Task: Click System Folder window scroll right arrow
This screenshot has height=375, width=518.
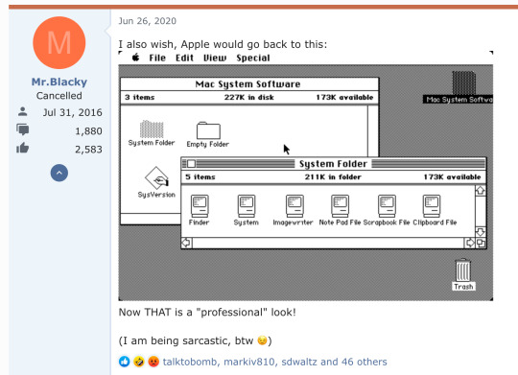Action: [x=470, y=243]
